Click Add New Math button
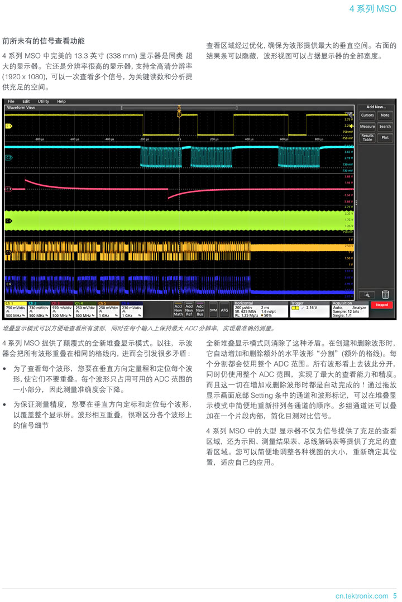This screenshot has width=402, height=602. click(178, 310)
